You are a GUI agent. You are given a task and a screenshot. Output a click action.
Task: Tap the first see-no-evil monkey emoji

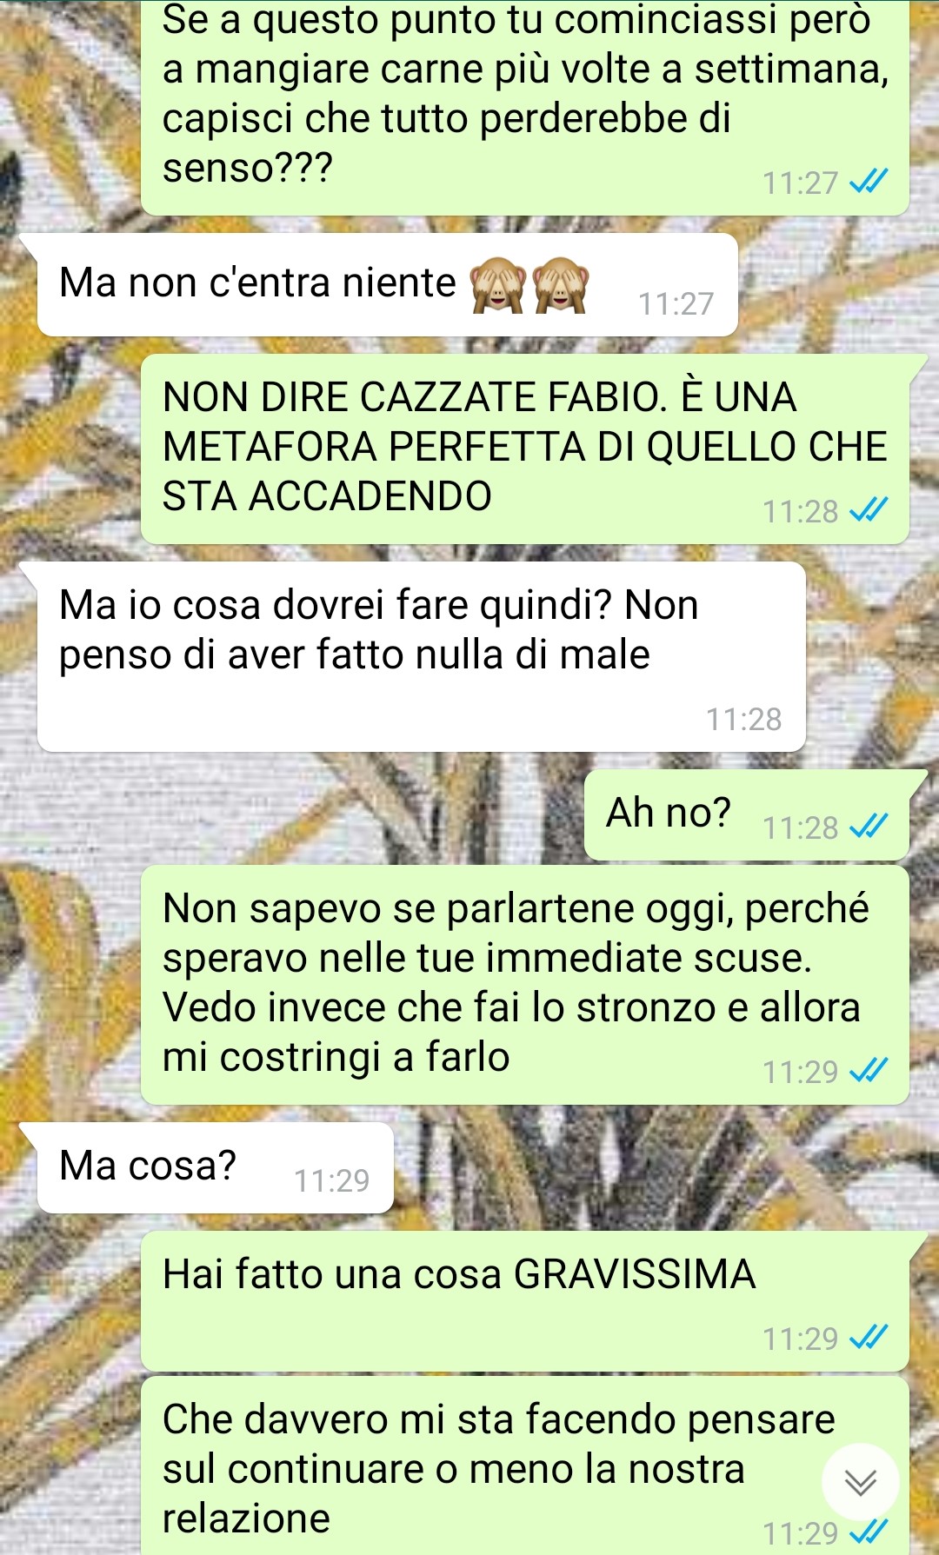pos(498,285)
